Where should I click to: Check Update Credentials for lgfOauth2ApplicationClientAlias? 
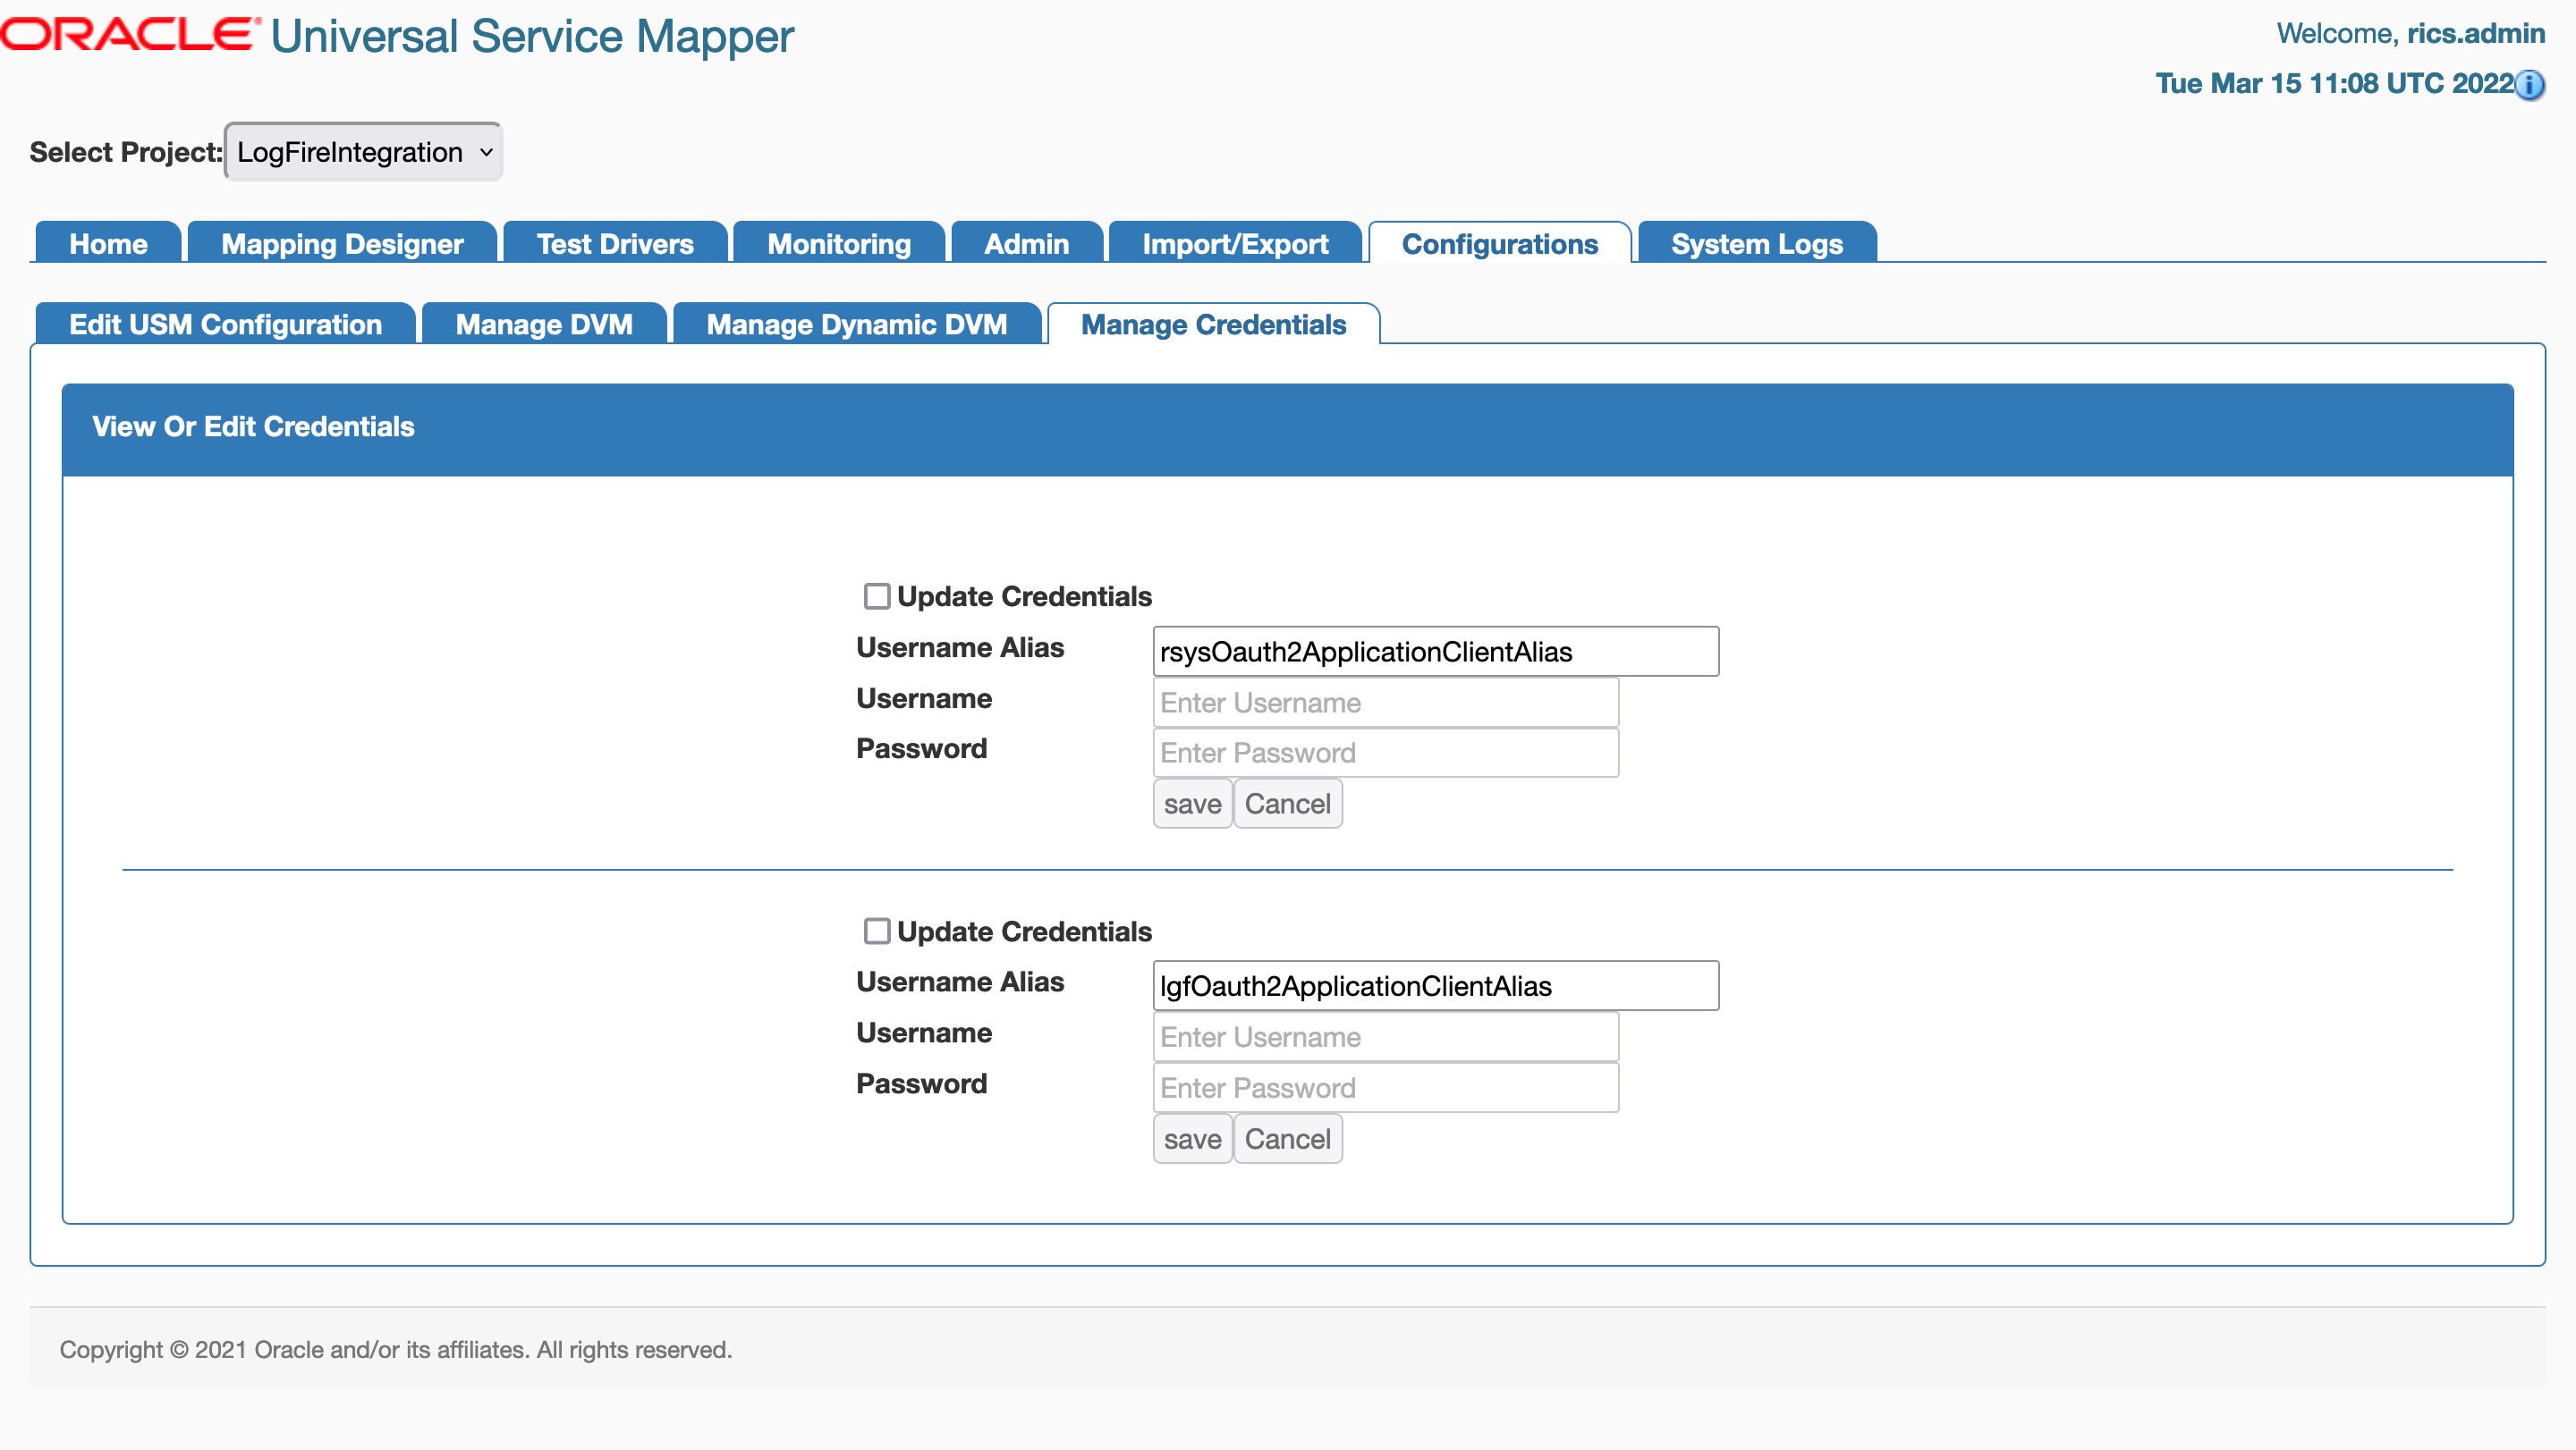[876, 931]
